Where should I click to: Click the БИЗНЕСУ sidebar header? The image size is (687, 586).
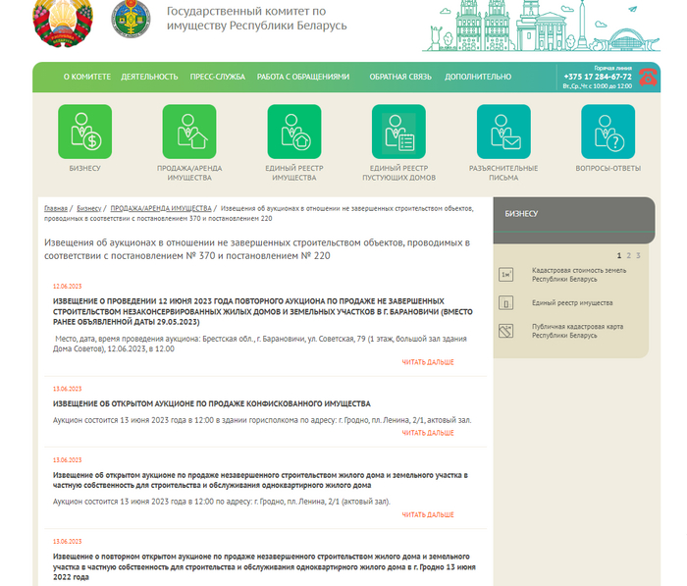click(x=574, y=220)
